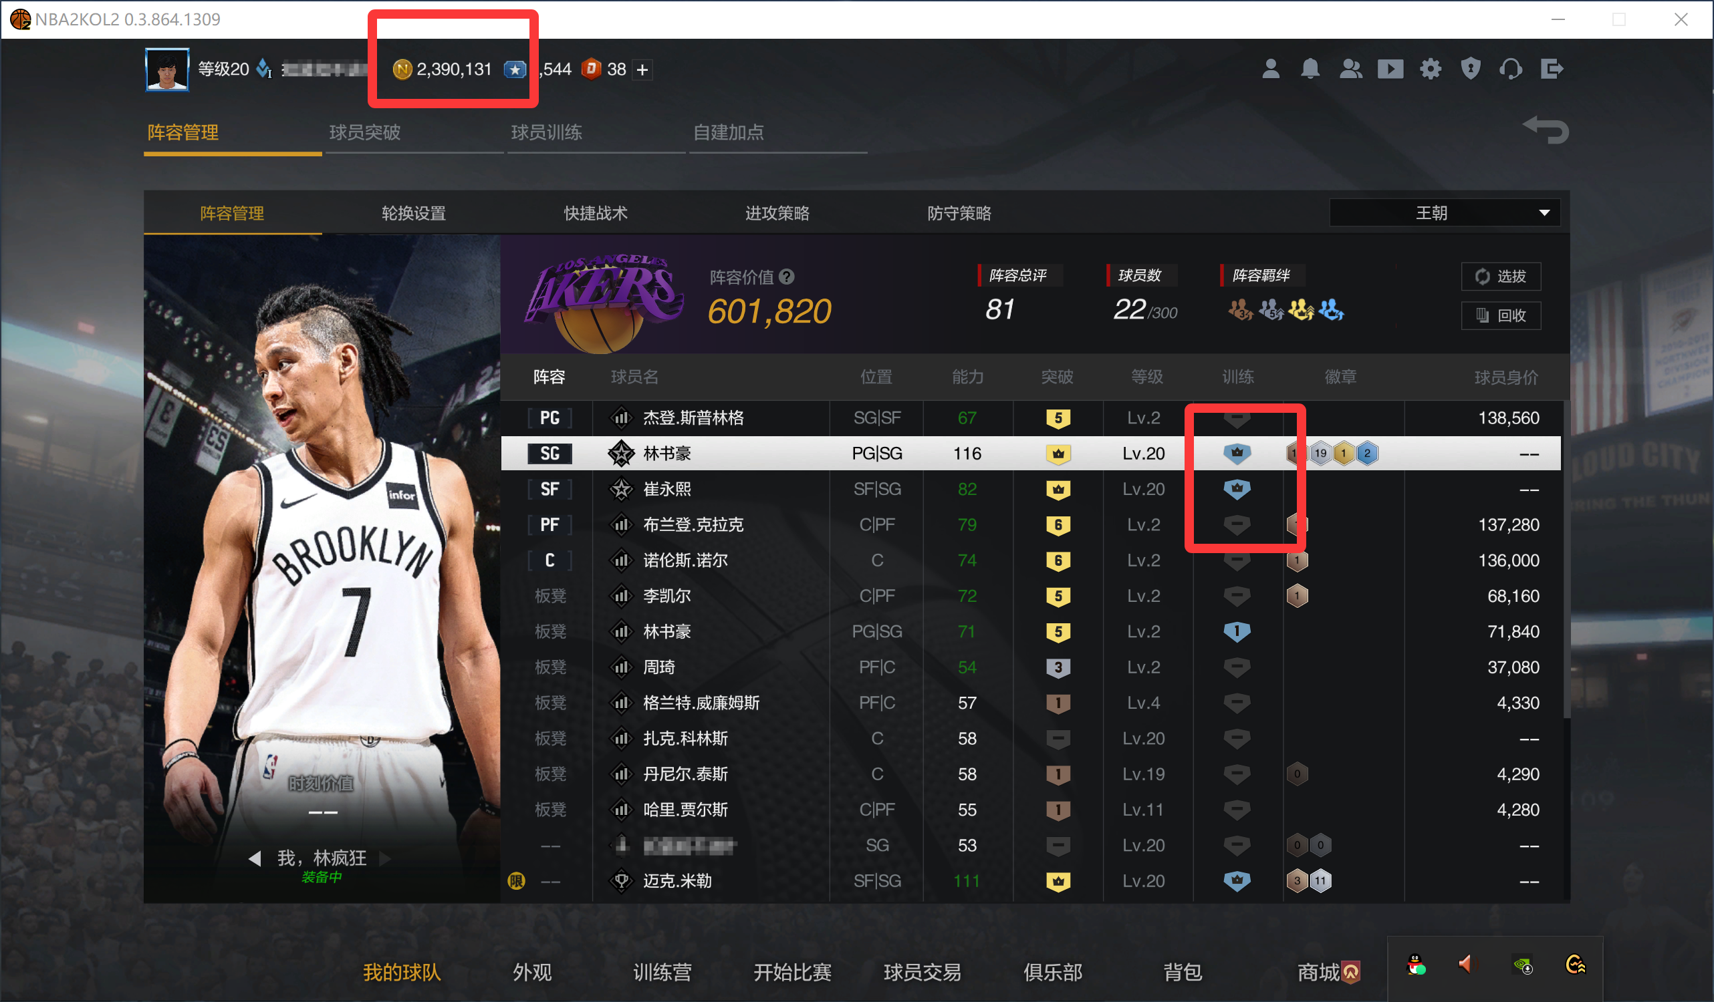The height and width of the screenshot is (1002, 1714).
Task: Click the 选拔 button
Action: tap(1501, 276)
